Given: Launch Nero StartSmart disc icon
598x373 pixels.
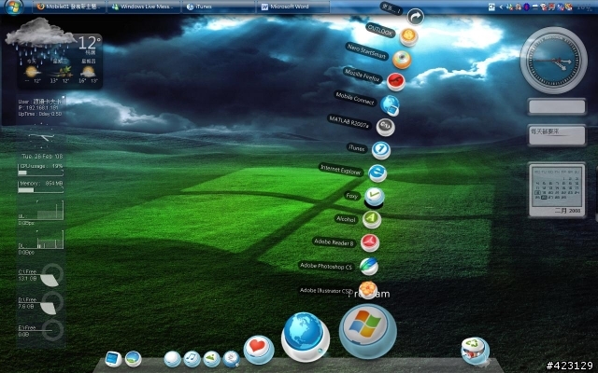Looking at the screenshot, I should pyautogui.click(x=402, y=60).
